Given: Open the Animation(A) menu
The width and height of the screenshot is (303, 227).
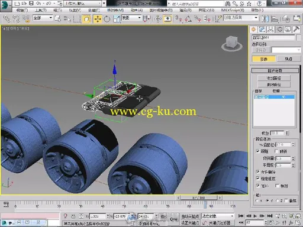Looking at the screenshot, I should pos(137,10).
